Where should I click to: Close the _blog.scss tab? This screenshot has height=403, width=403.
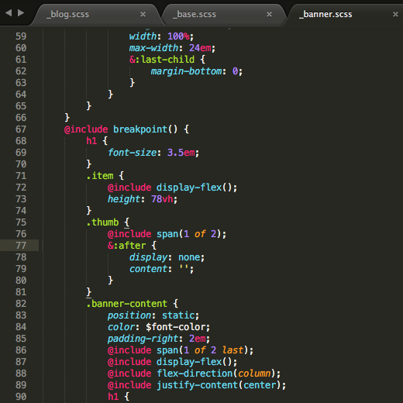point(143,14)
